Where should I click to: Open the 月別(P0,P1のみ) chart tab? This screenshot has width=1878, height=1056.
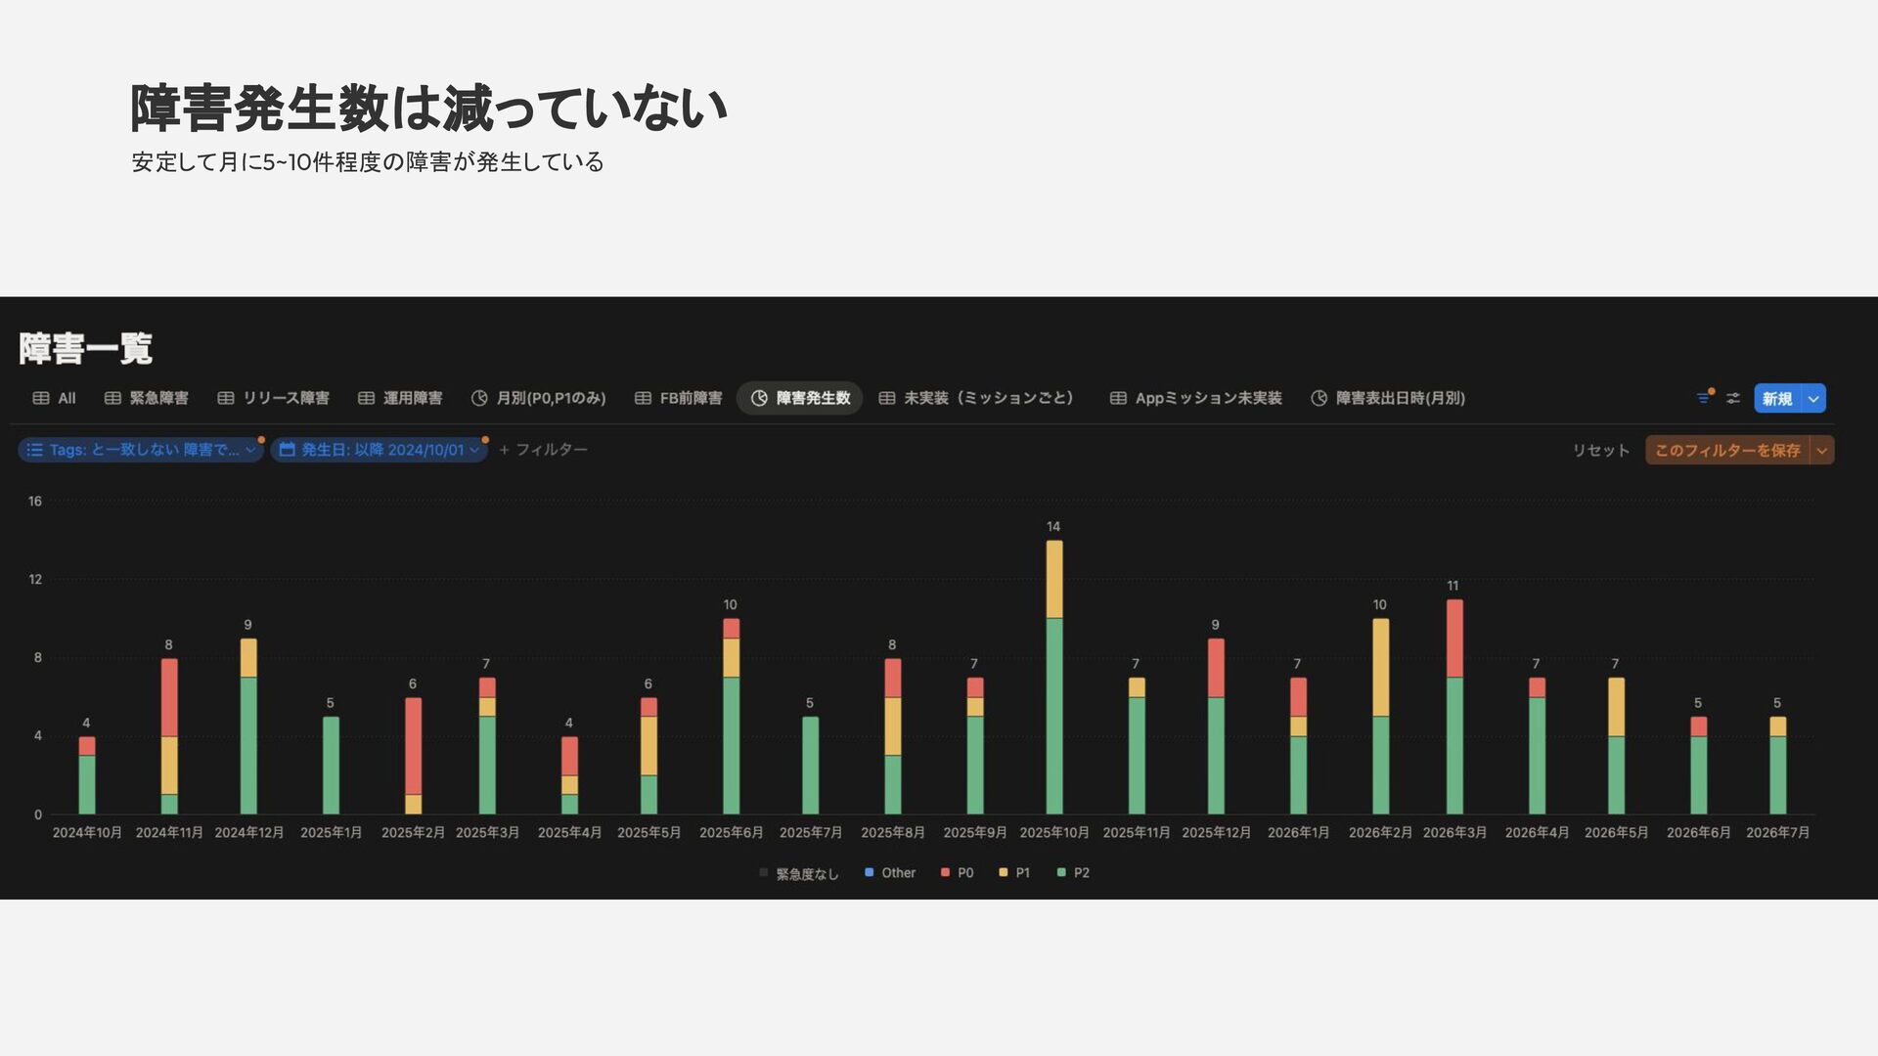(x=538, y=398)
